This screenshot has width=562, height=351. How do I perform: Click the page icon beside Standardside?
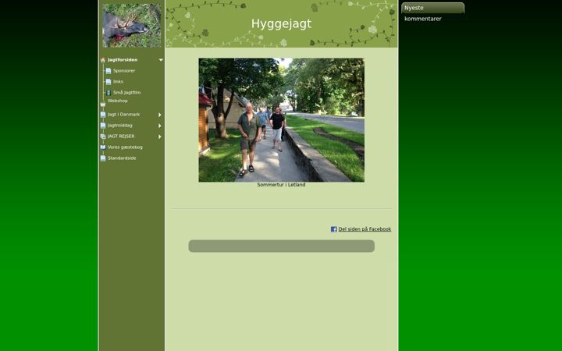click(103, 158)
